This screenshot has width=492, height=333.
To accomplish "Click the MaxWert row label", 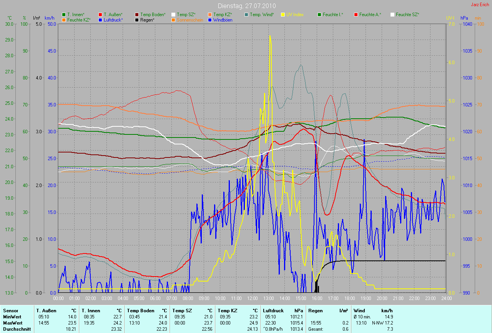I will 13,323.
